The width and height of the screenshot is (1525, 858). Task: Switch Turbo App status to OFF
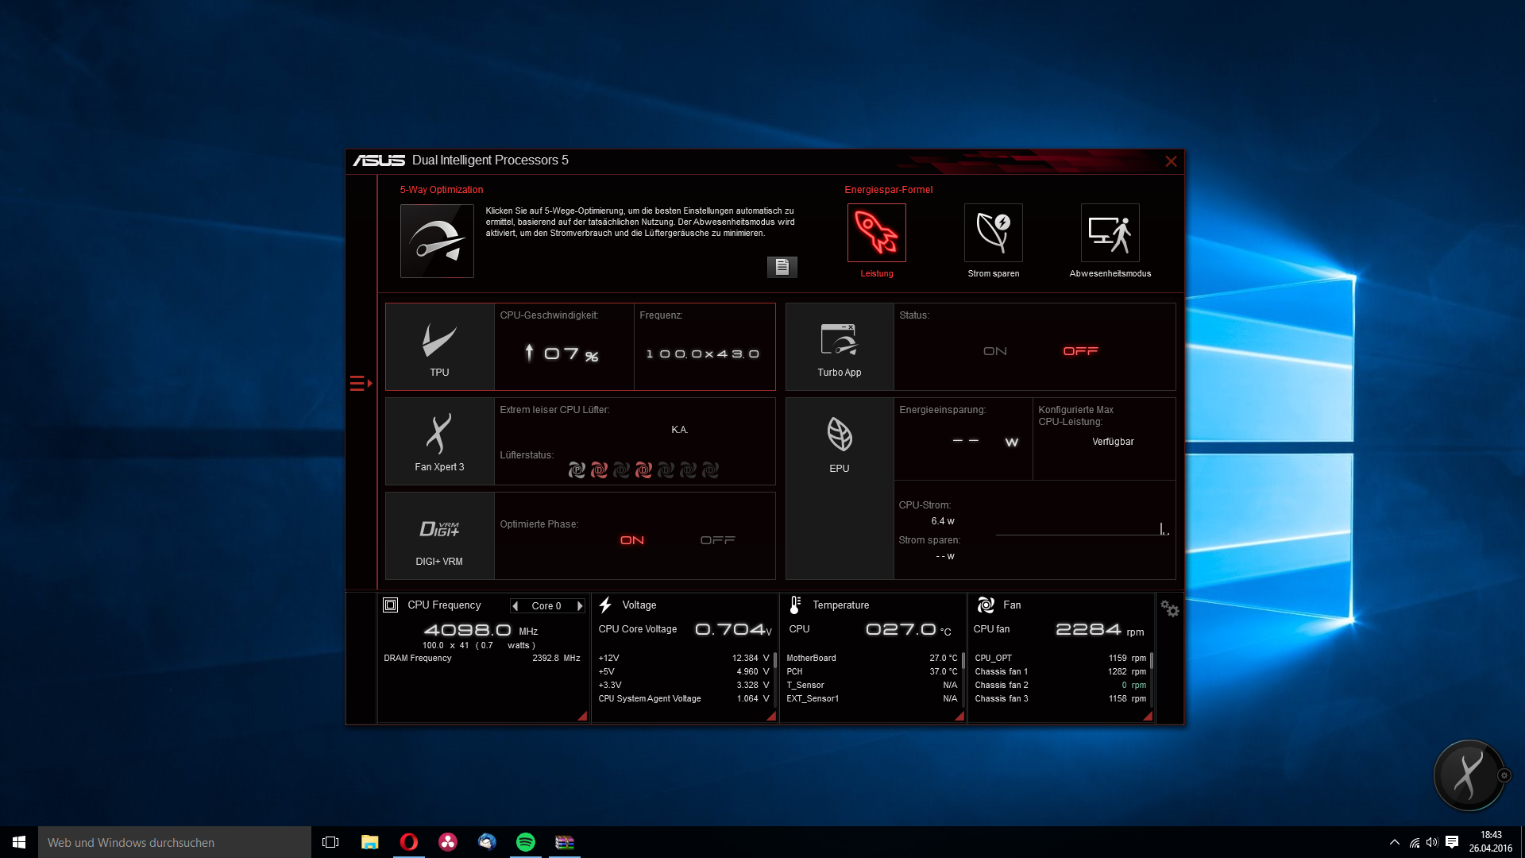pyautogui.click(x=1080, y=351)
